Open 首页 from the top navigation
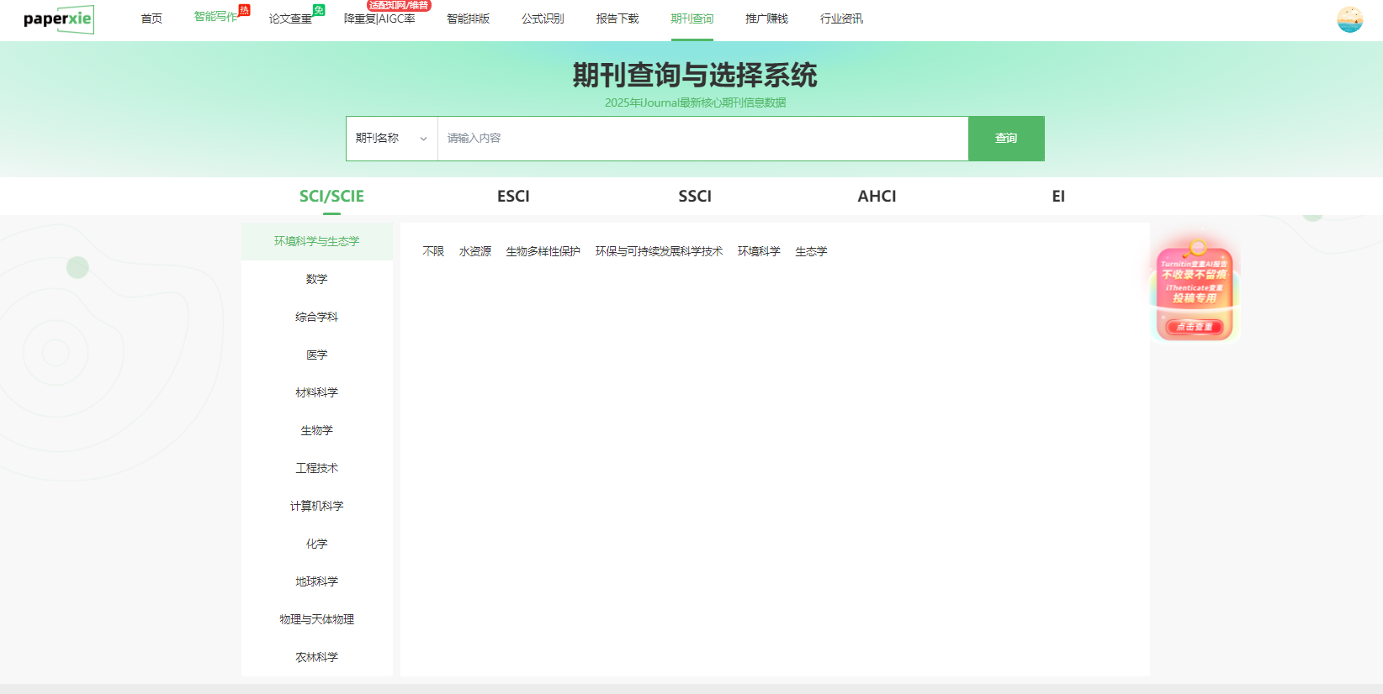The height and width of the screenshot is (694, 1383). point(151,19)
